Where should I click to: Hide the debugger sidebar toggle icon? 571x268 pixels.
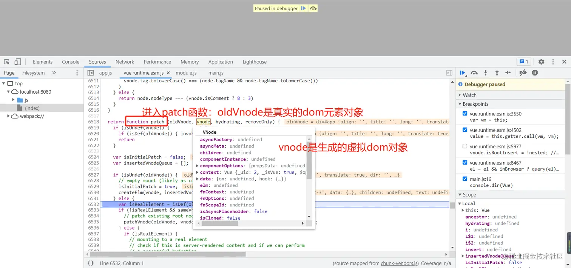(449, 73)
